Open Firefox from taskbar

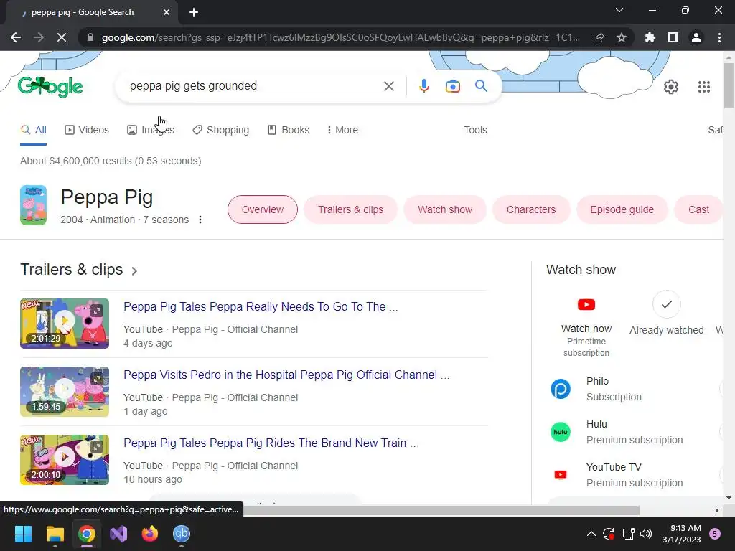(x=150, y=534)
